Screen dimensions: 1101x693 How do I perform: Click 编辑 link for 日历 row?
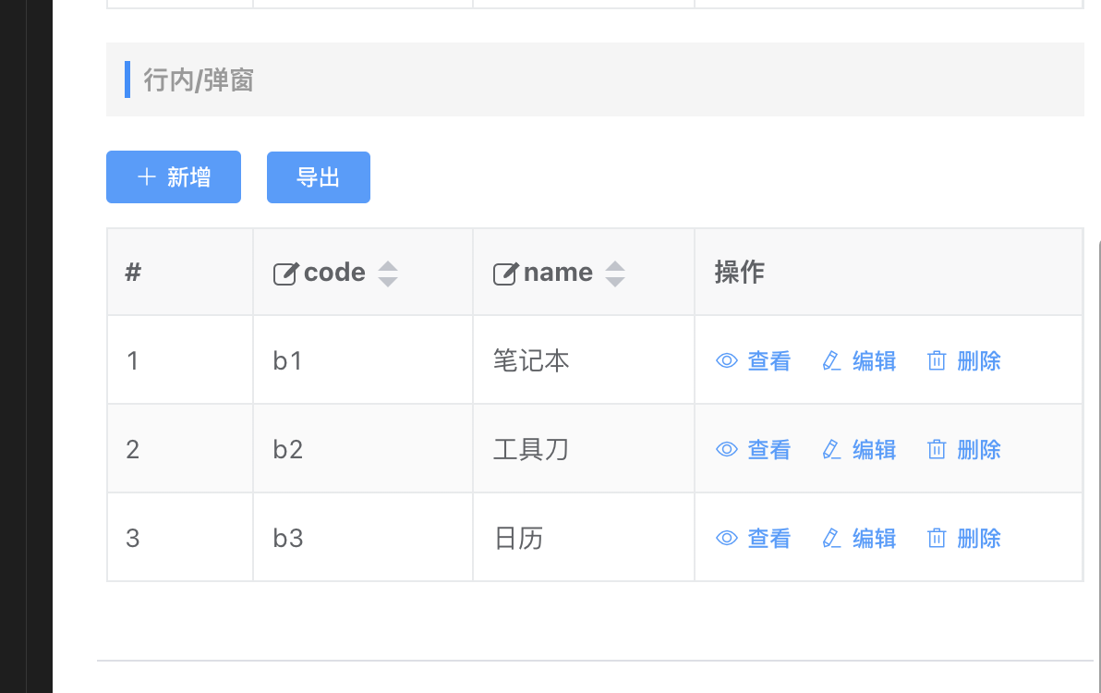pos(874,538)
